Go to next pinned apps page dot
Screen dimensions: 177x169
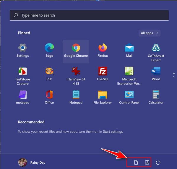point(174,77)
